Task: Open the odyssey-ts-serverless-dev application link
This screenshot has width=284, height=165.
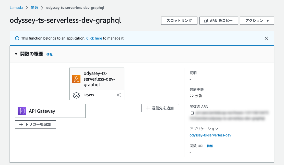Action: pos(210,135)
